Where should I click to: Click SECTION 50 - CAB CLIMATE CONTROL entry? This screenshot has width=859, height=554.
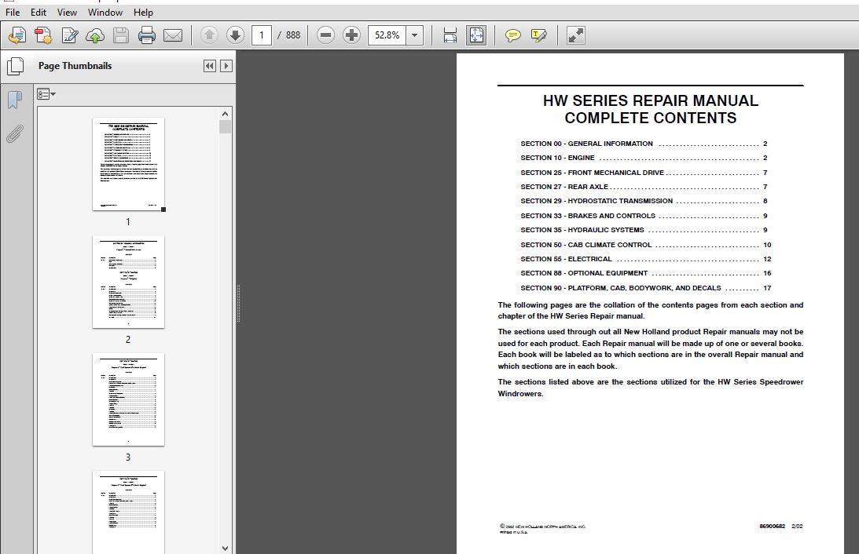pos(646,245)
